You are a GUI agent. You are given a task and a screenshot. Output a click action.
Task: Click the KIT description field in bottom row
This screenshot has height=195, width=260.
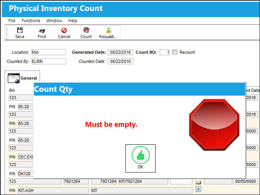click(142, 190)
